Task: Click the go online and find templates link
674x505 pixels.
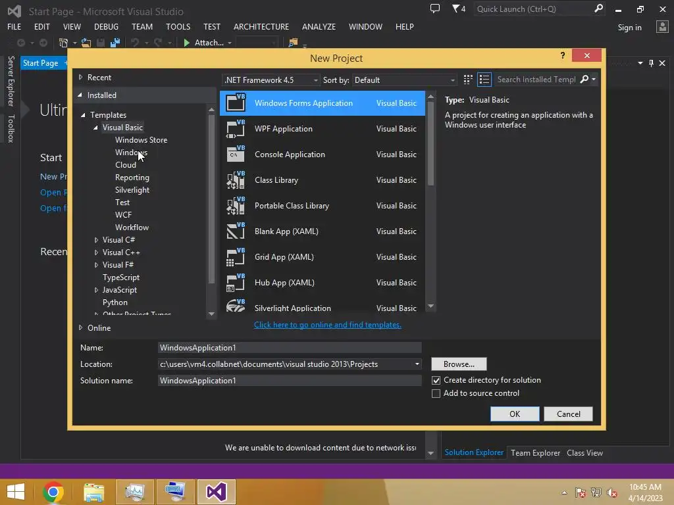Action: [328, 325]
